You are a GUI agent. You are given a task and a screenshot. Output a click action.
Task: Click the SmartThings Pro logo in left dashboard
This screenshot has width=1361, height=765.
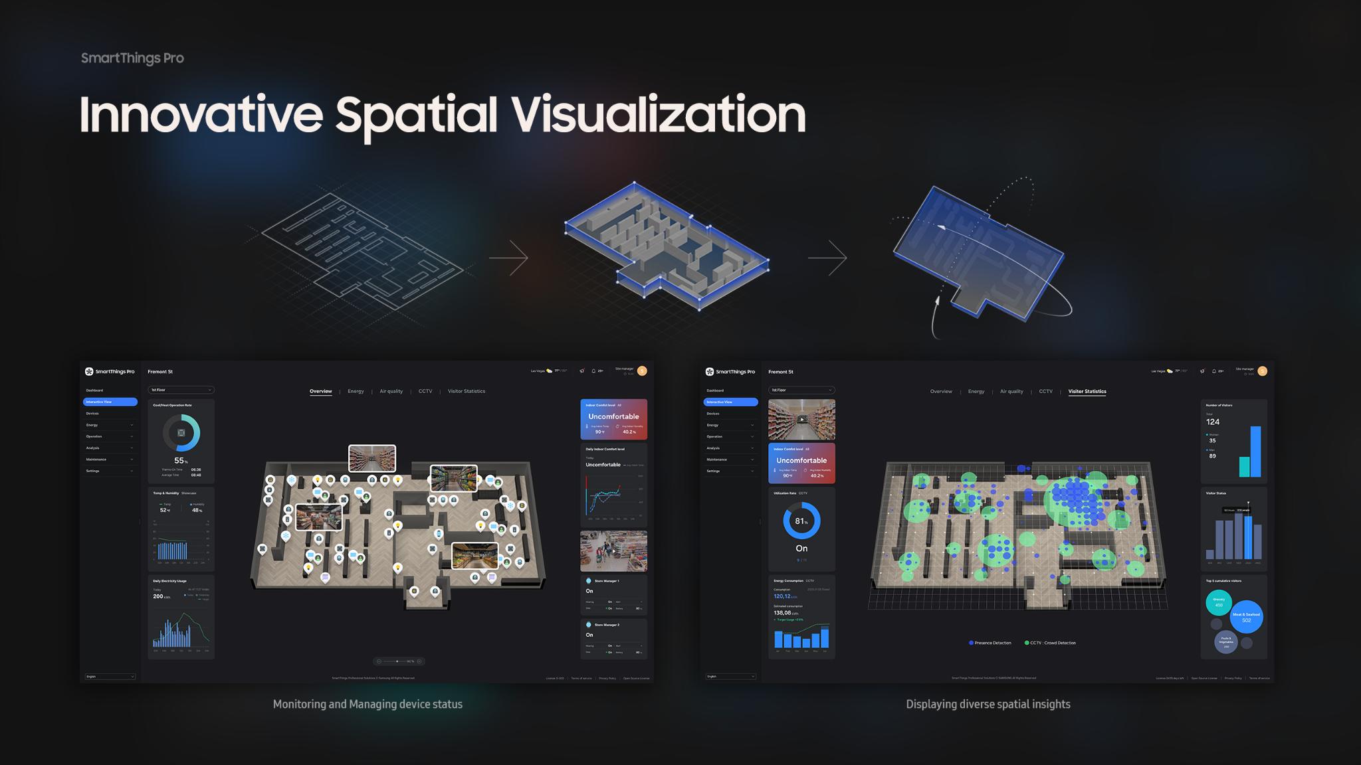pos(110,371)
